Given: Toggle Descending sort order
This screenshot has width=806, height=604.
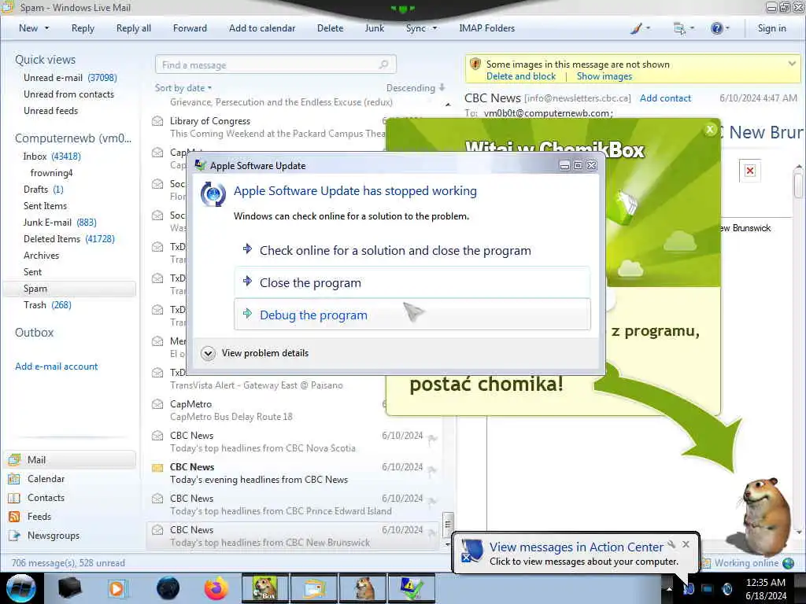Looking at the screenshot, I should [x=416, y=88].
